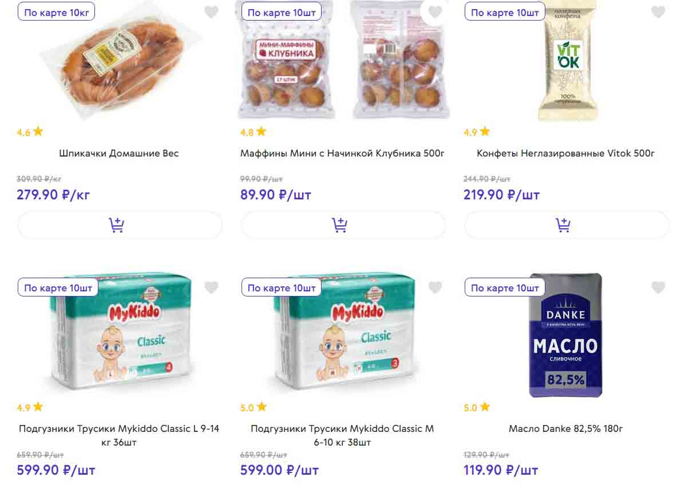View the Шпикачки sausage product image
This screenshot has height=485, width=693.
[120, 63]
